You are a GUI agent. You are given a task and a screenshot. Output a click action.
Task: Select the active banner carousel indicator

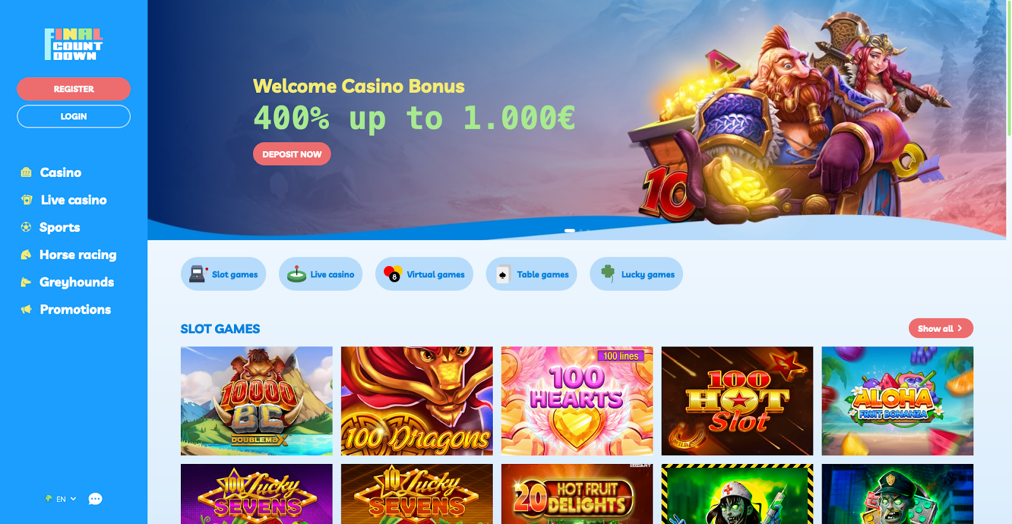coord(569,231)
